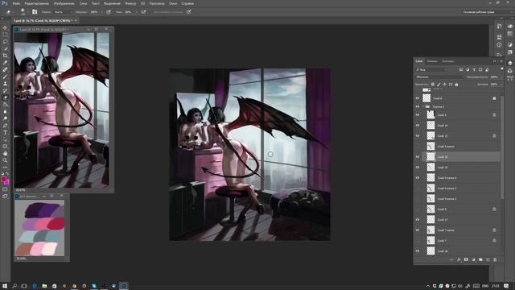Open the brush settings panel icon in options bar
Screen dimensions: 515x290
click(35, 12)
